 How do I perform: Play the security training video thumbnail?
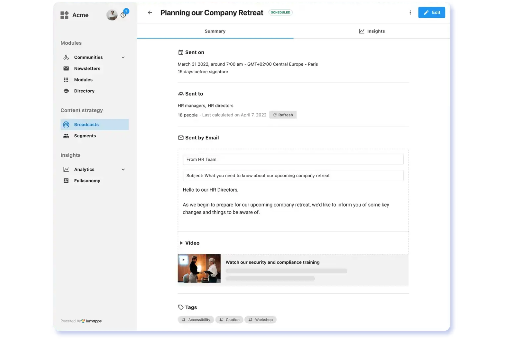pyautogui.click(x=199, y=268)
